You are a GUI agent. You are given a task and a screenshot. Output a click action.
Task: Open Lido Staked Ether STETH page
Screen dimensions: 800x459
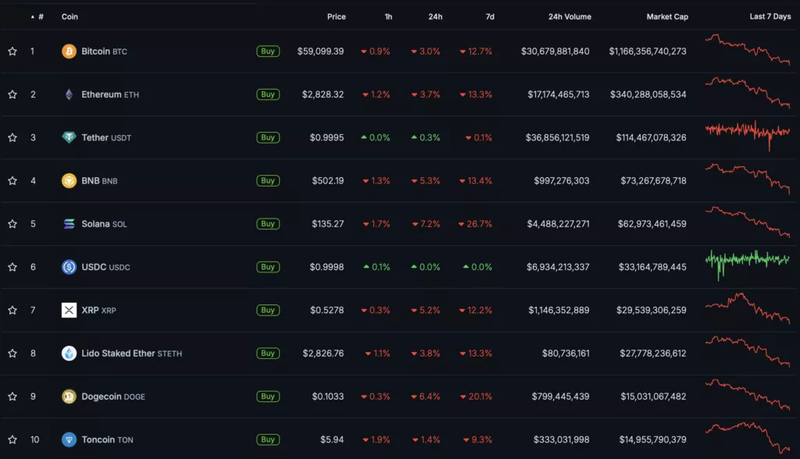pos(131,353)
